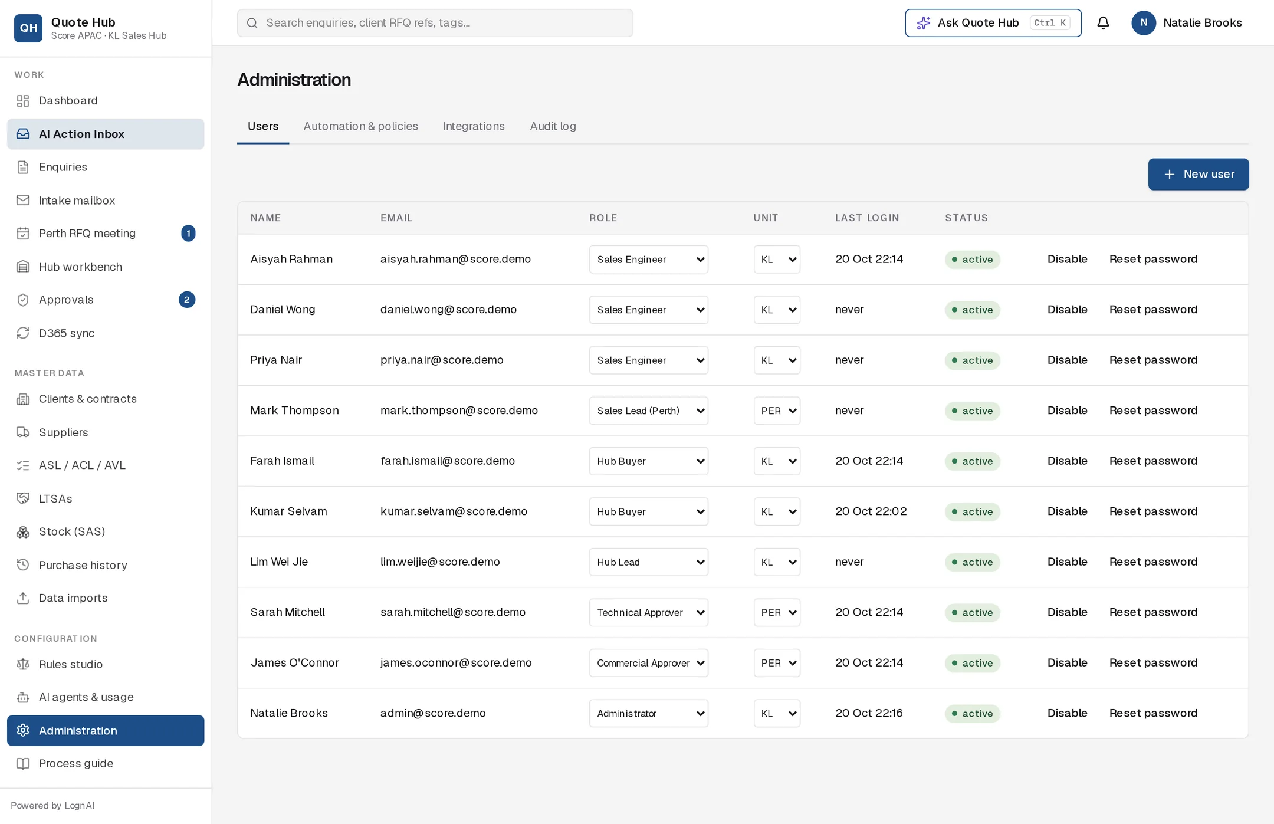Click the Purchase history clock icon
The width and height of the screenshot is (1274, 824).
coord(23,565)
